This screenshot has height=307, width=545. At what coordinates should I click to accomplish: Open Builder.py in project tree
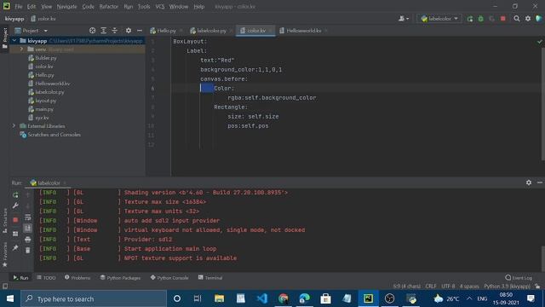(46, 58)
